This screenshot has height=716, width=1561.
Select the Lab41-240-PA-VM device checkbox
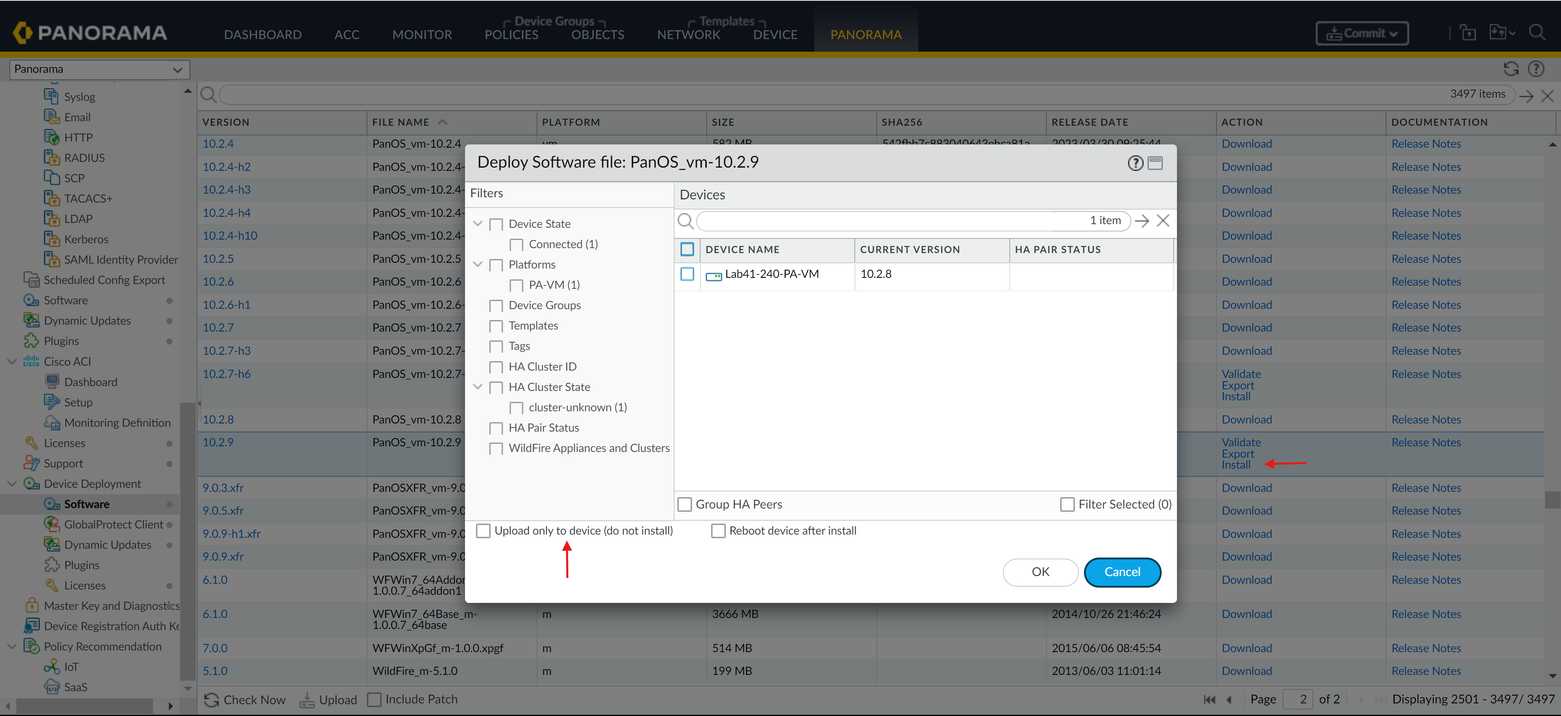[687, 274]
